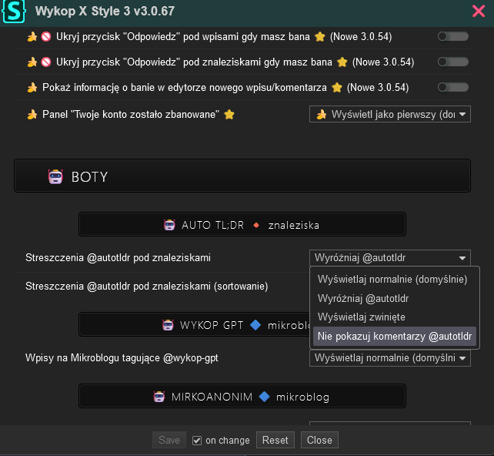Choose 'Wyświetlaj zwinięte' from the list
Screen dimensions: 494x456
[x=362, y=317]
